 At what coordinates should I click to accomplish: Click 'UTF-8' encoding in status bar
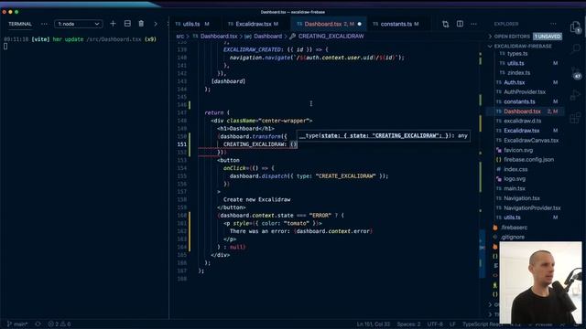pyautogui.click(x=435, y=324)
